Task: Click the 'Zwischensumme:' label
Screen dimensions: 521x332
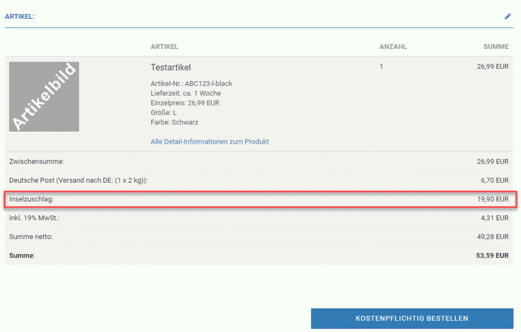Action: [x=36, y=162]
